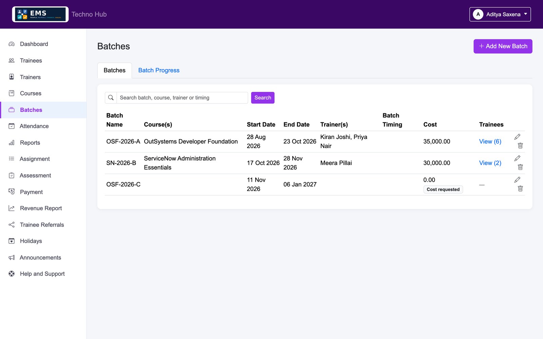The width and height of the screenshot is (543, 339).
Task: Switch to the Batch Progress tab
Action: (159, 70)
